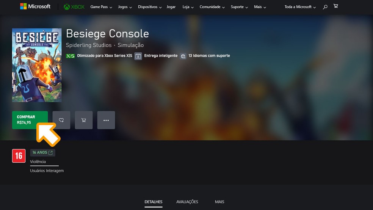Click the Besiege Console cover art
Image resolution: width=373 pixels, height=210 pixels.
[37, 65]
